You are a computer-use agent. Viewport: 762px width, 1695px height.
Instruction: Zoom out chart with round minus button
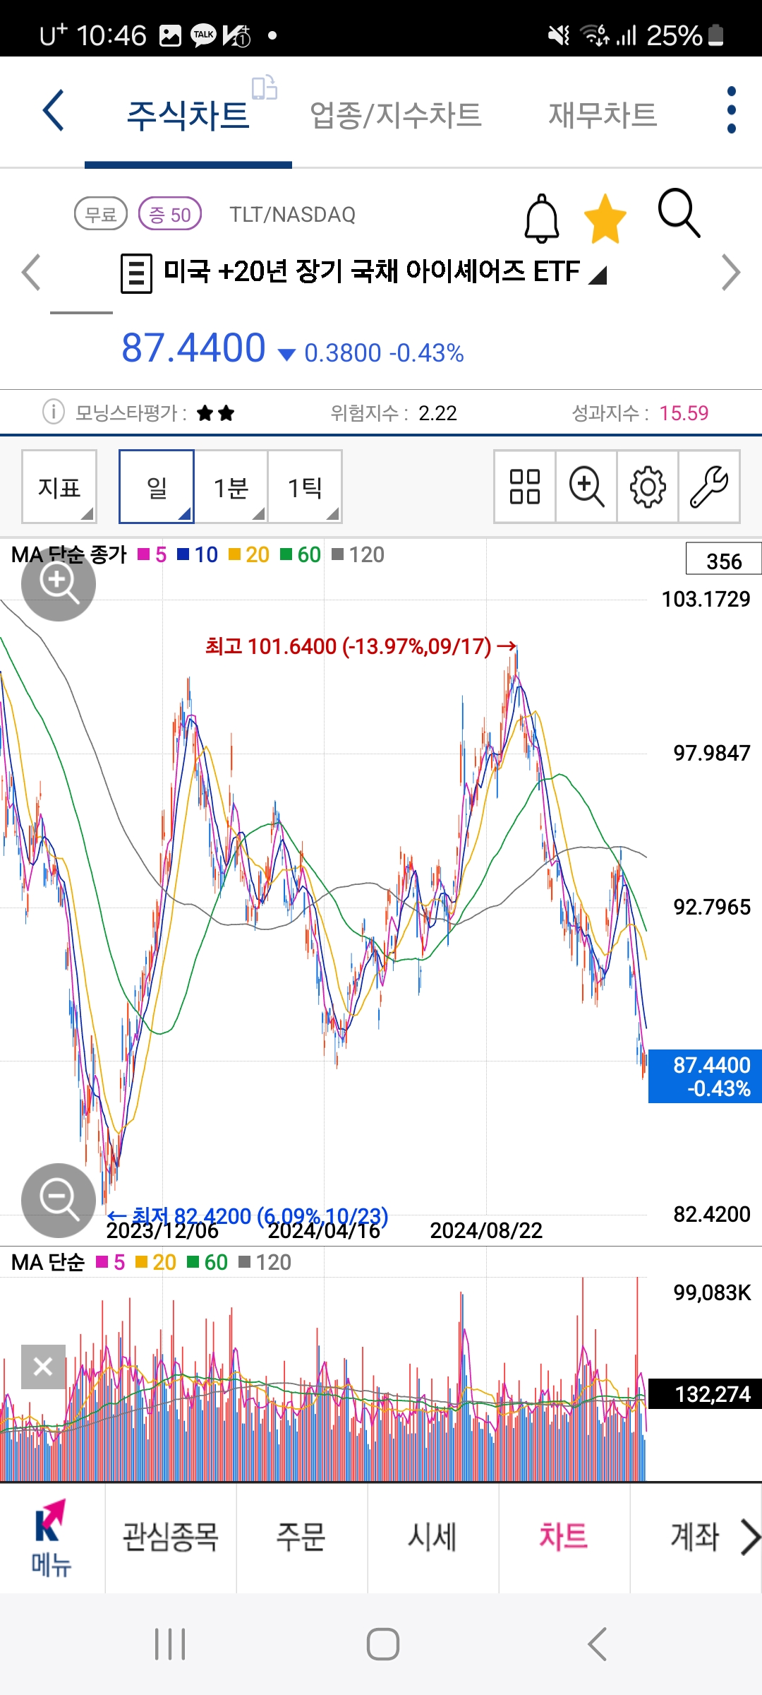59,1201
